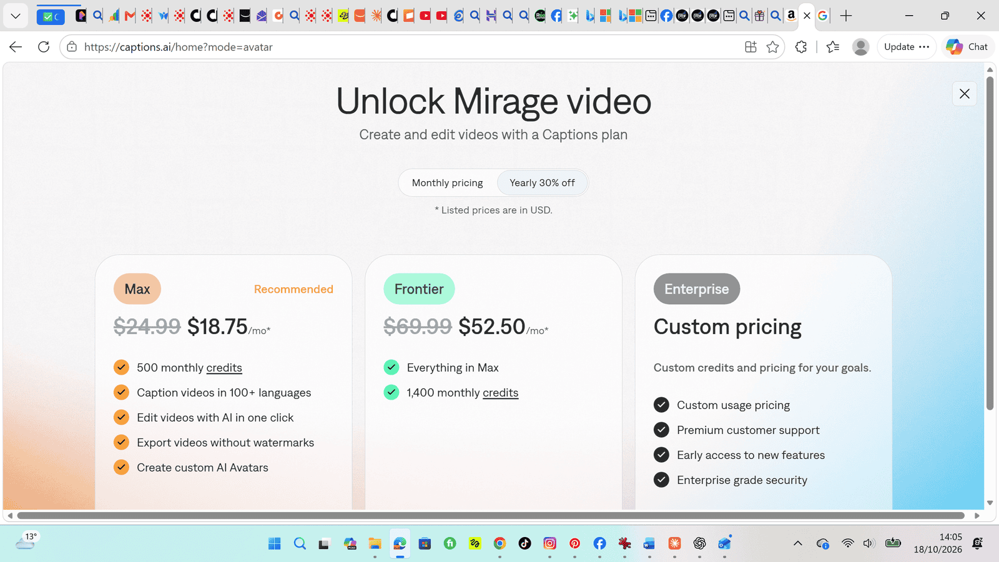The height and width of the screenshot is (562, 999).
Task: Close the Unlock Mirage video pricing dialog
Action: pyautogui.click(x=965, y=94)
